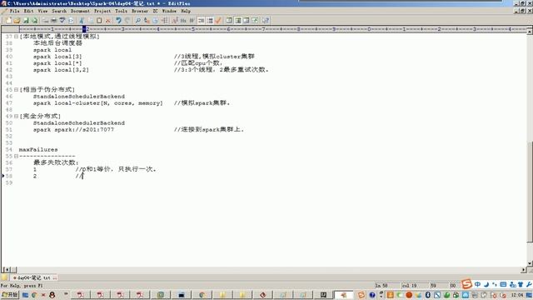Toggle the Cliptext window panel button

(229, 20)
